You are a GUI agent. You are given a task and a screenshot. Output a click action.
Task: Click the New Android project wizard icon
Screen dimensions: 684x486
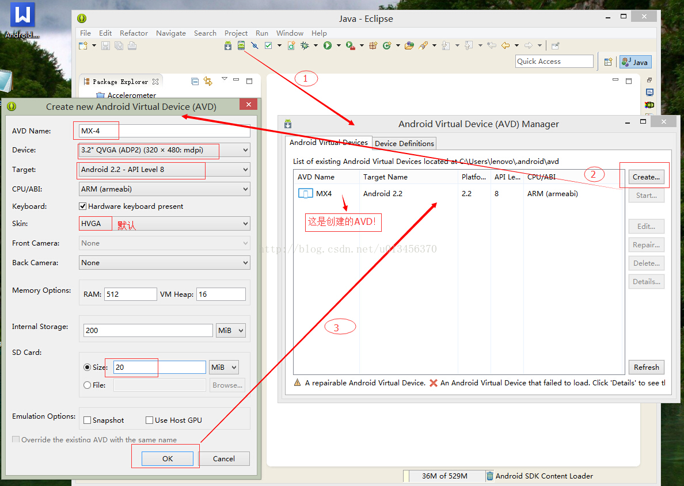pyautogui.click(x=291, y=45)
